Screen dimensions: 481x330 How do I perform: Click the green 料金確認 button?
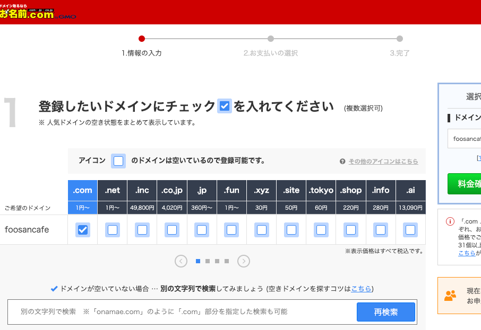(x=465, y=184)
